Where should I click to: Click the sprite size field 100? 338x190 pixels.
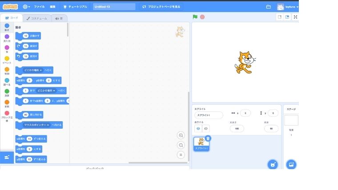(x=237, y=129)
